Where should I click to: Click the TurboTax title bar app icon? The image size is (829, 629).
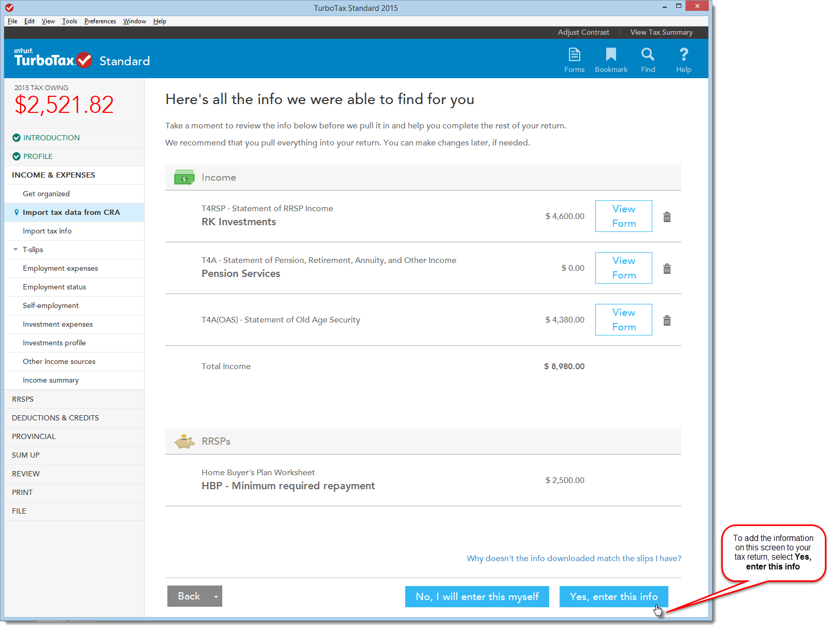[x=9, y=8]
